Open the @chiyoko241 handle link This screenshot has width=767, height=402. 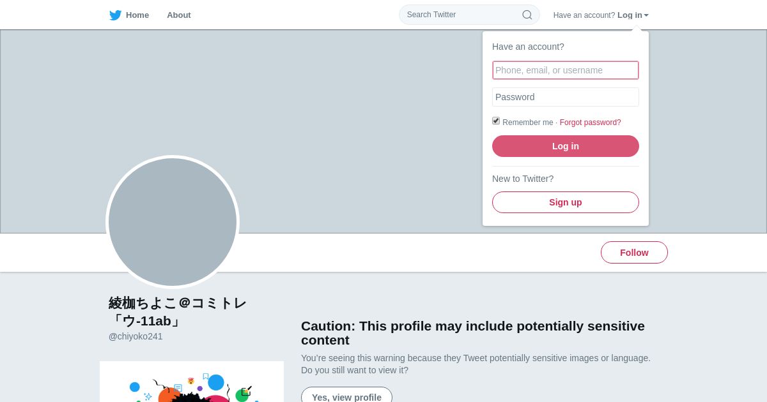pos(136,336)
